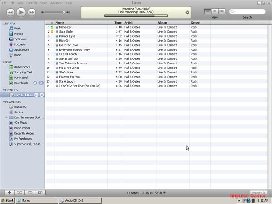Click the high volume speaker icon

(x=68, y=12)
